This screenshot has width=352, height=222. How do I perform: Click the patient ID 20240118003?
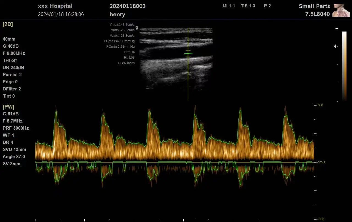coord(128,6)
